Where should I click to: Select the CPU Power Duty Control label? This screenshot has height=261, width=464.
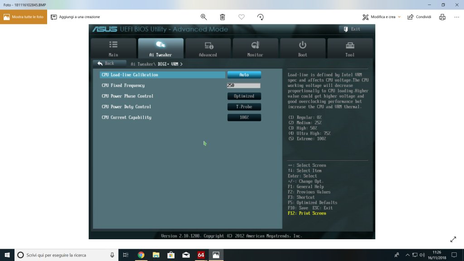pos(126,107)
